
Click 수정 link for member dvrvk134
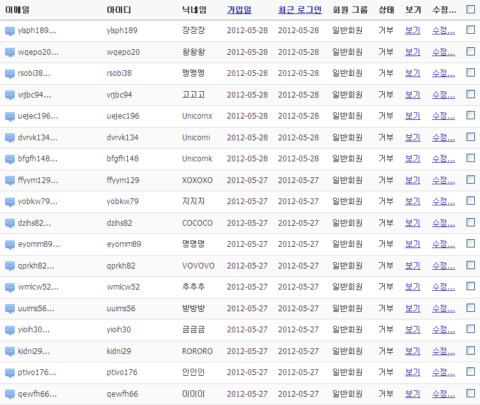[x=444, y=138]
